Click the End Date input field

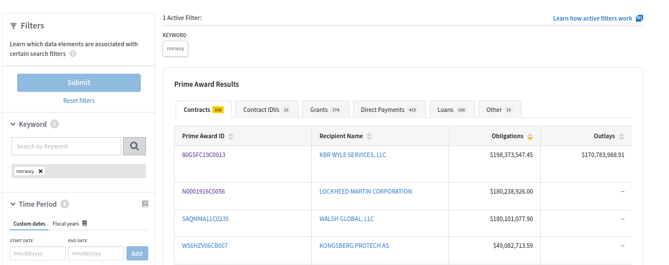tap(96, 254)
